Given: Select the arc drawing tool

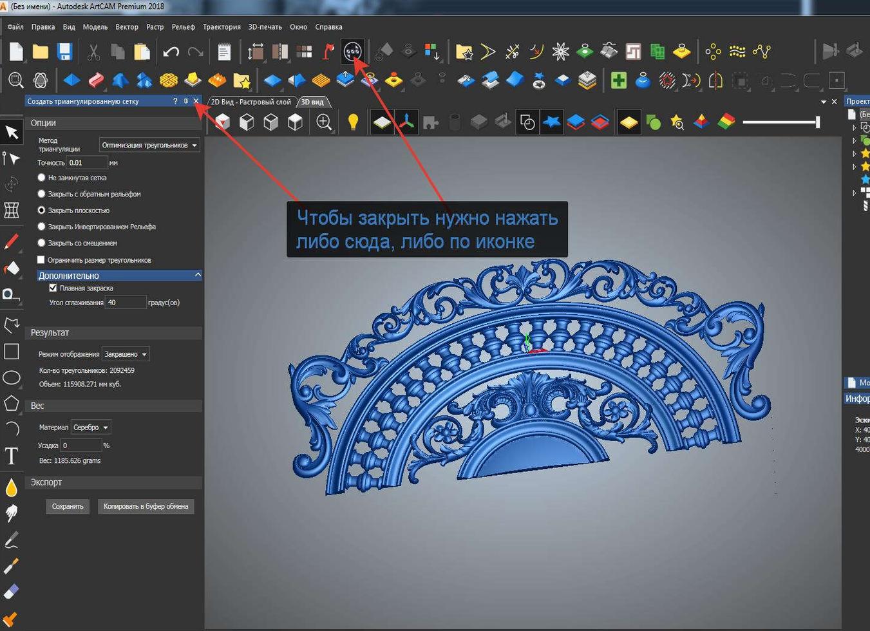Looking at the screenshot, I should [12, 429].
